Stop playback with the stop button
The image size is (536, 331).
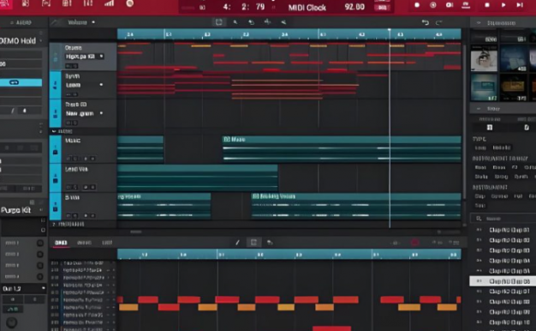(x=487, y=5)
